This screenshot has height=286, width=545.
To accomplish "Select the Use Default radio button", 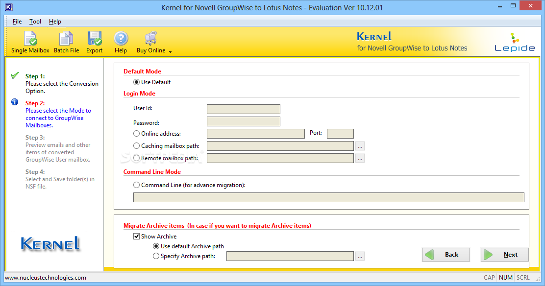I will point(136,82).
